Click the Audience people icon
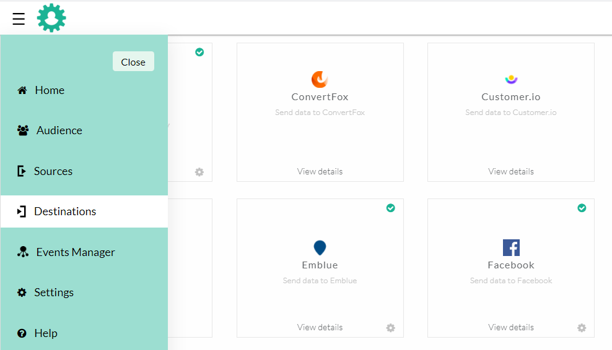 [x=23, y=130]
